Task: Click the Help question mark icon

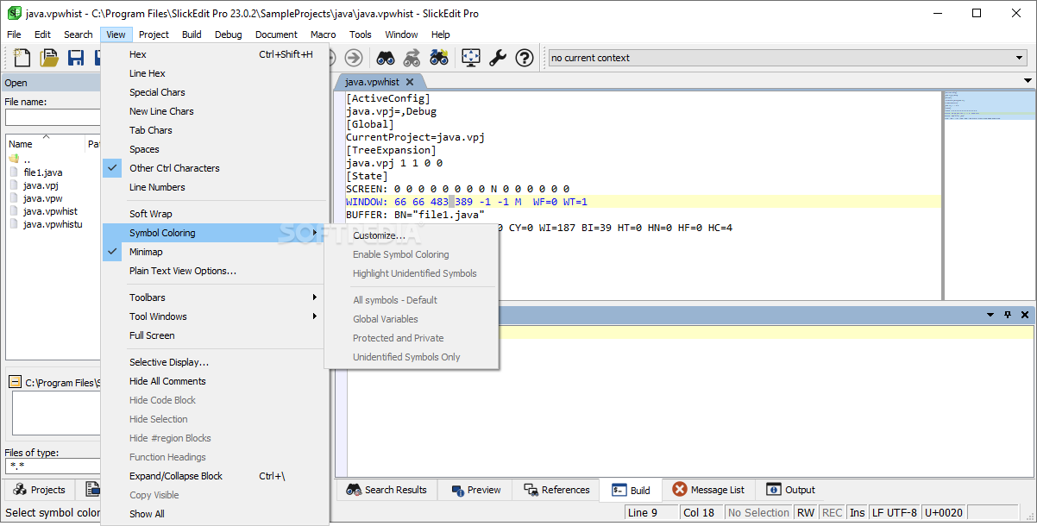Action: [525, 58]
